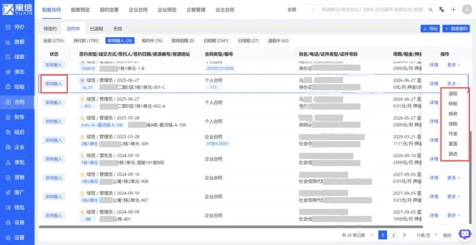Switch to 业主合同 top tab
Screen dimensions: 476x245
pyautogui.click(x=225, y=10)
